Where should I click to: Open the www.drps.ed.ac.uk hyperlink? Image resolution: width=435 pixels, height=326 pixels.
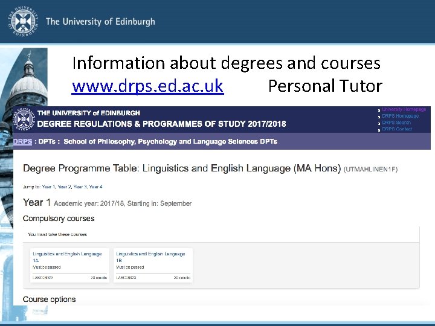click(x=147, y=86)
